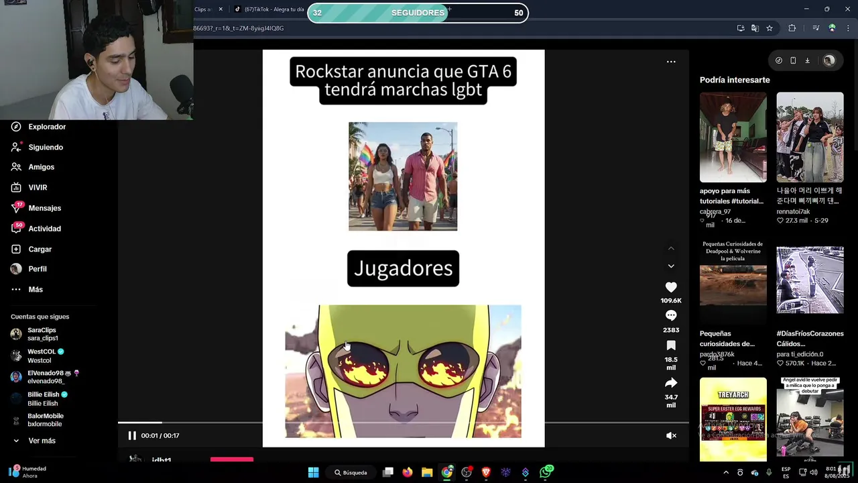Viewport: 858px width, 483px height.
Task: Open profile avatar in top-right pill
Action: click(829, 60)
